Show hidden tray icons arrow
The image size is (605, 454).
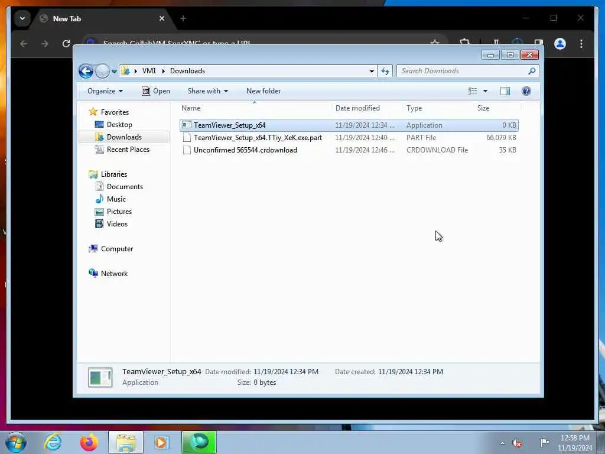[x=502, y=443]
